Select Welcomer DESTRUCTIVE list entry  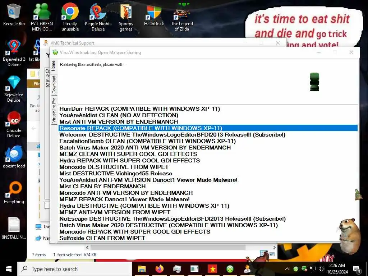coord(208,135)
